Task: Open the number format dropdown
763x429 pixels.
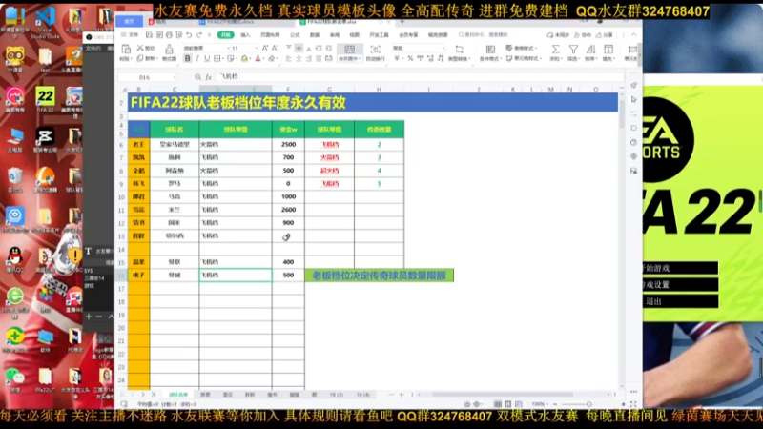Action: 443,49
